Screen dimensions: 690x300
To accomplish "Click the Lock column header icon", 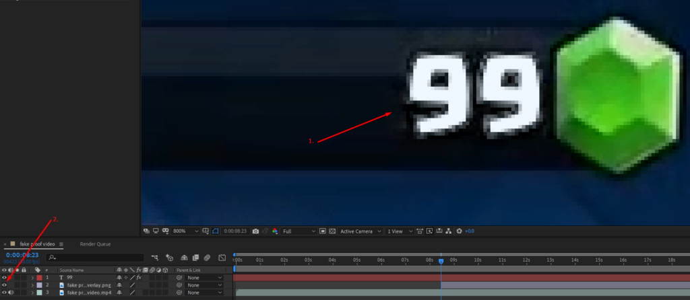I will (24, 270).
